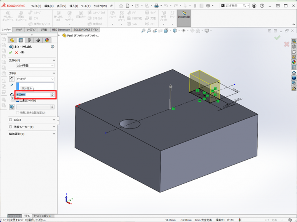The width and height of the screenshot is (297, 222).
Task: Switch to the MBD Dimension tab
Action: [61, 30]
